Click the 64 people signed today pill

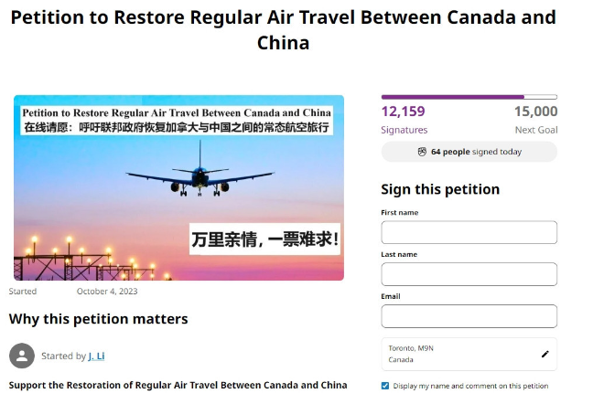(x=469, y=152)
